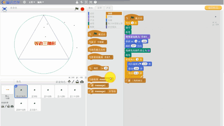Pick the pen color swatch in script block
The image size is (224, 126).
[x=149, y=51]
